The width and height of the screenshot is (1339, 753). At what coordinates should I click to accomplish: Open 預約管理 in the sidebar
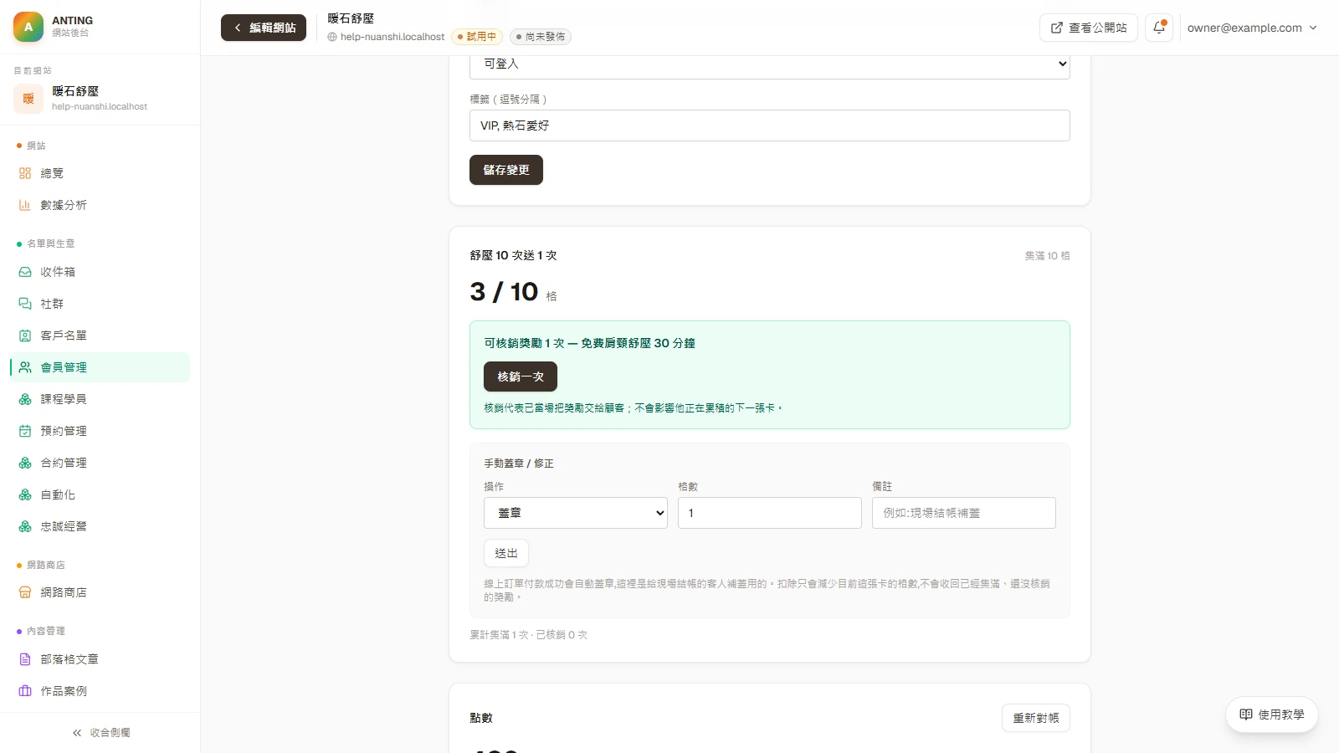100,431
